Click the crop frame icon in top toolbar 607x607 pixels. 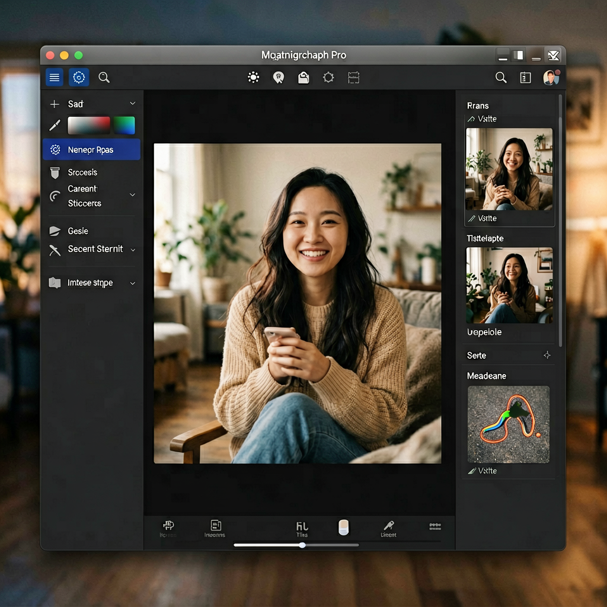click(x=353, y=78)
